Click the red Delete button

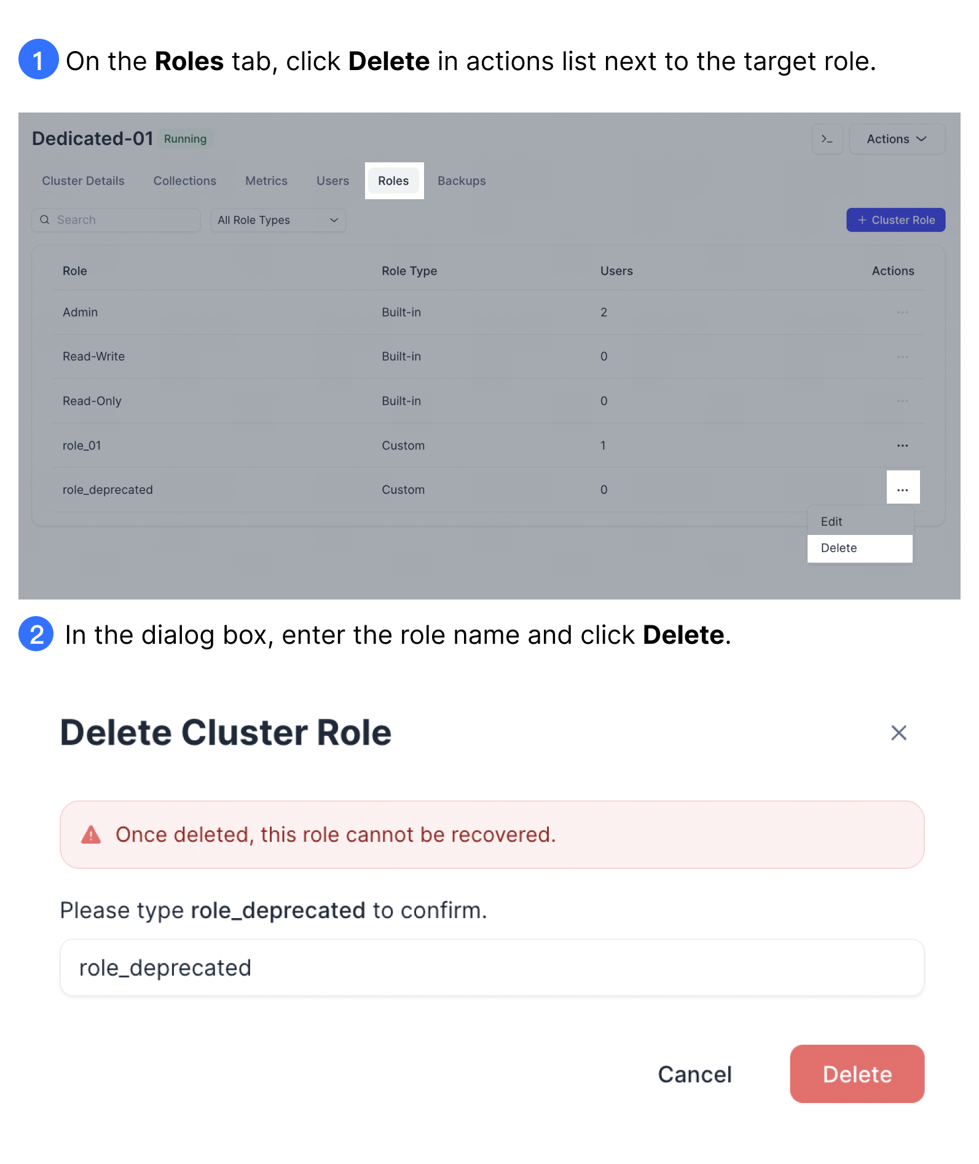(857, 1074)
